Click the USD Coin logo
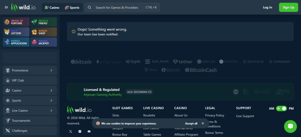The height and width of the screenshot is (137, 301). [x=206, y=61]
